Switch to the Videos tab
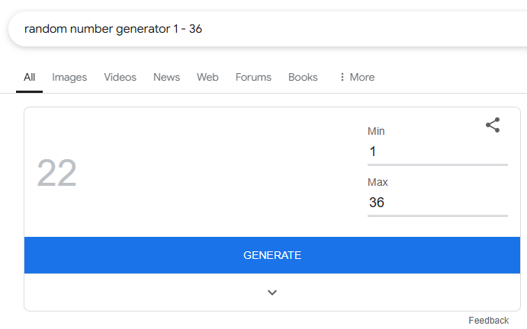 point(120,77)
